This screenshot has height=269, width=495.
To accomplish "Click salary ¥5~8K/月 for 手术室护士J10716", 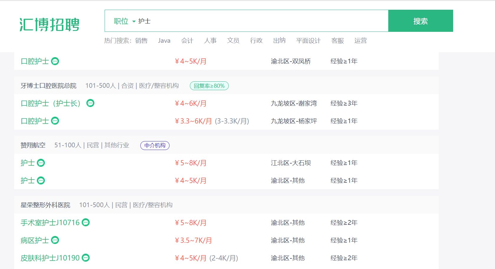I will tap(191, 223).
